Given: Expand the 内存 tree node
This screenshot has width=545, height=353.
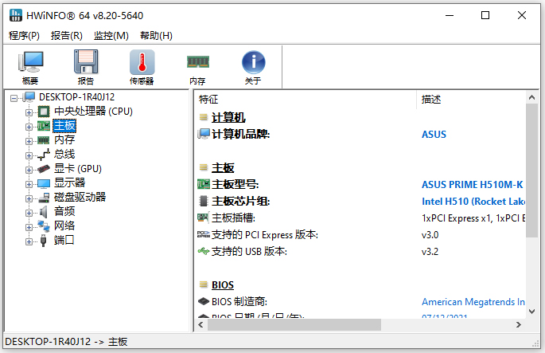Looking at the screenshot, I should tap(29, 140).
